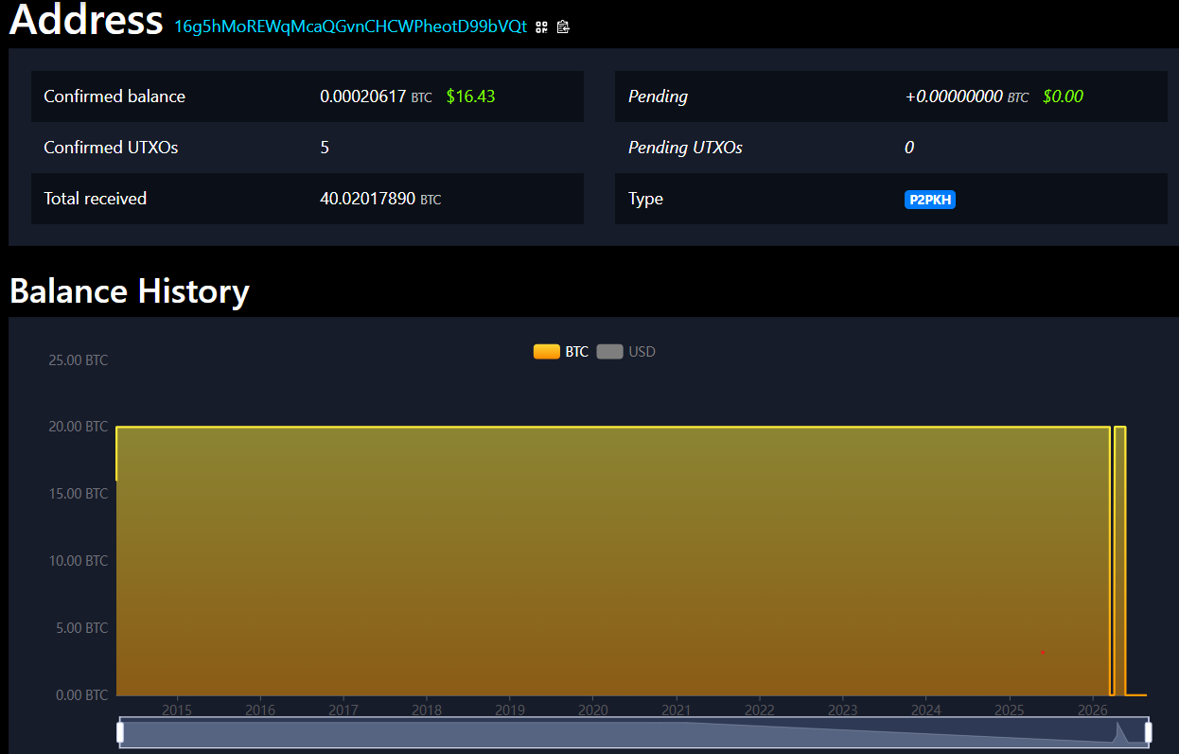Click the Type row label

click(645, 199)
